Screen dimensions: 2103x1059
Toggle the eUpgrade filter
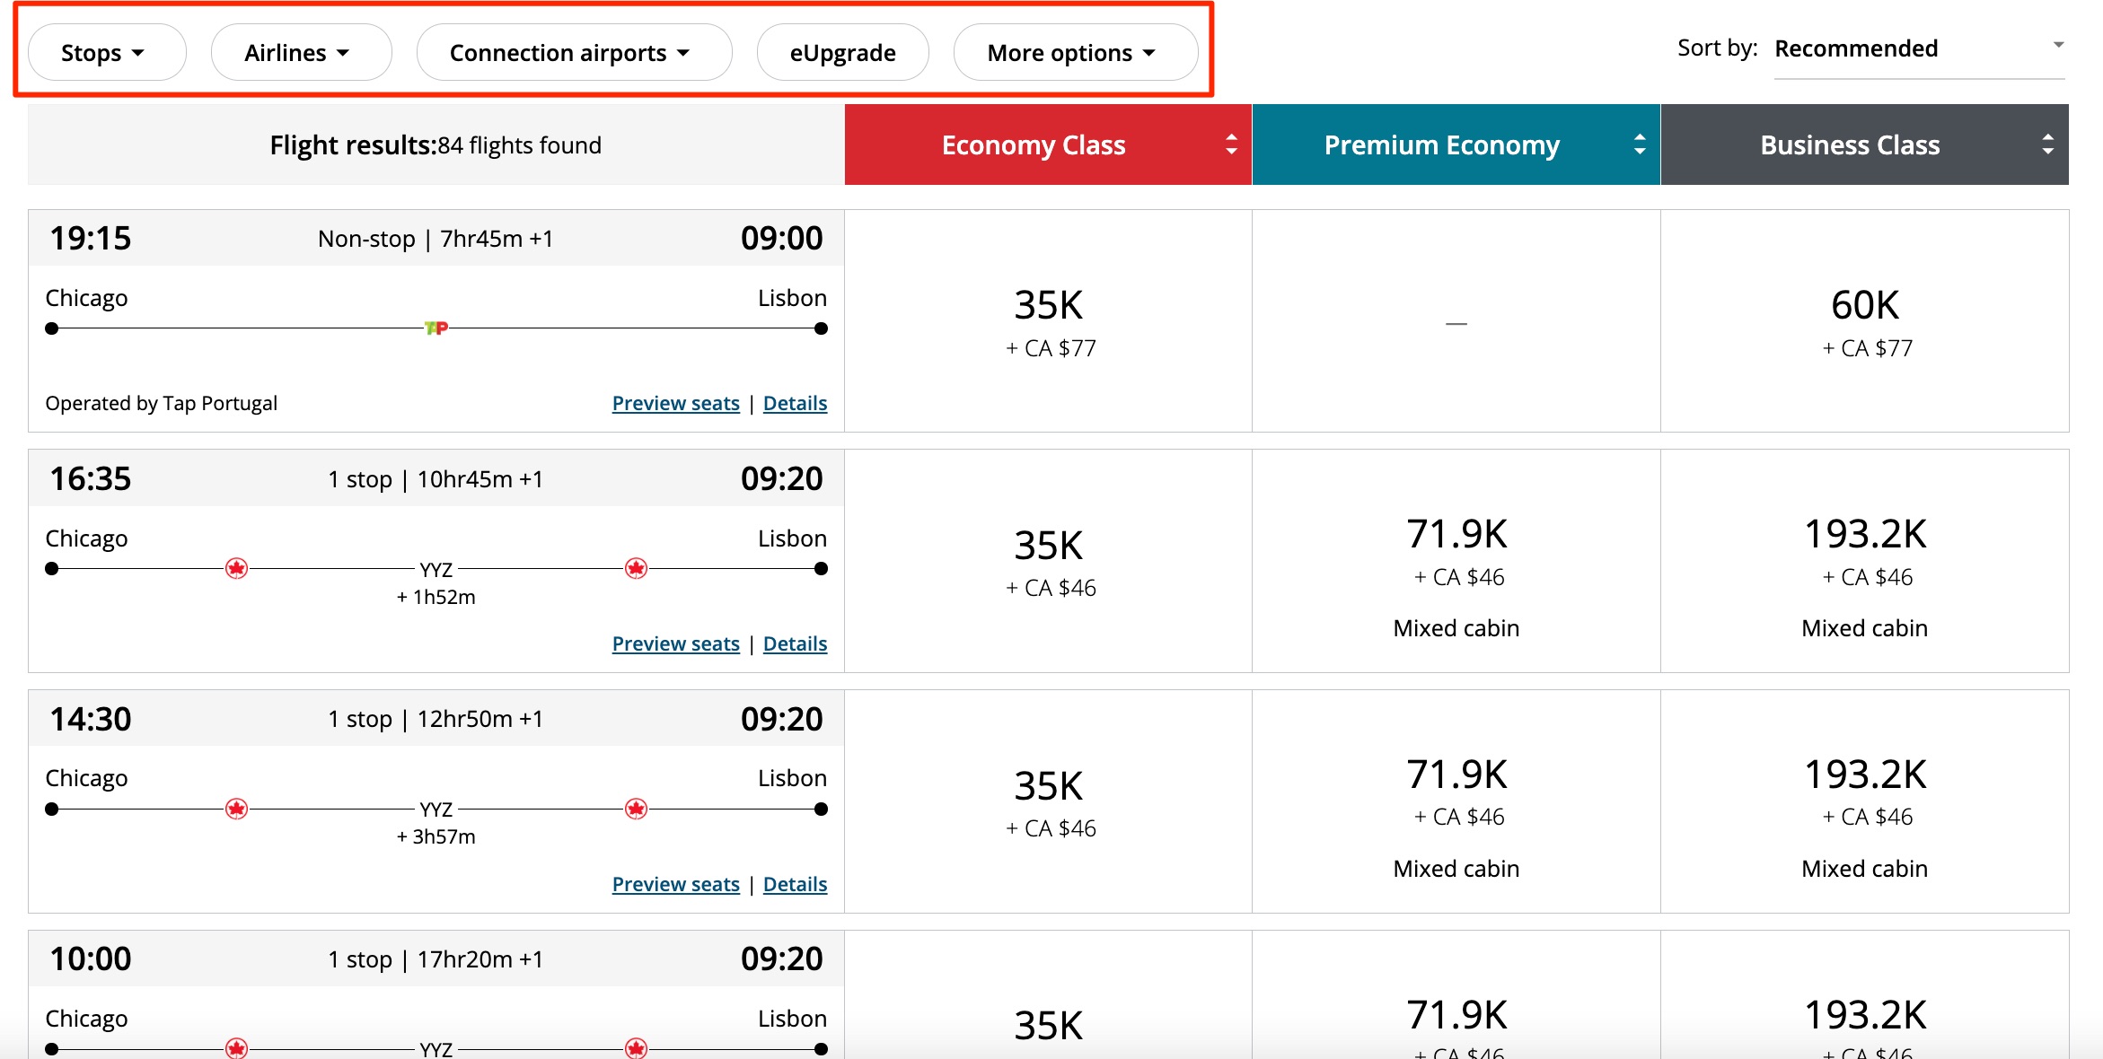click(842, 52)
